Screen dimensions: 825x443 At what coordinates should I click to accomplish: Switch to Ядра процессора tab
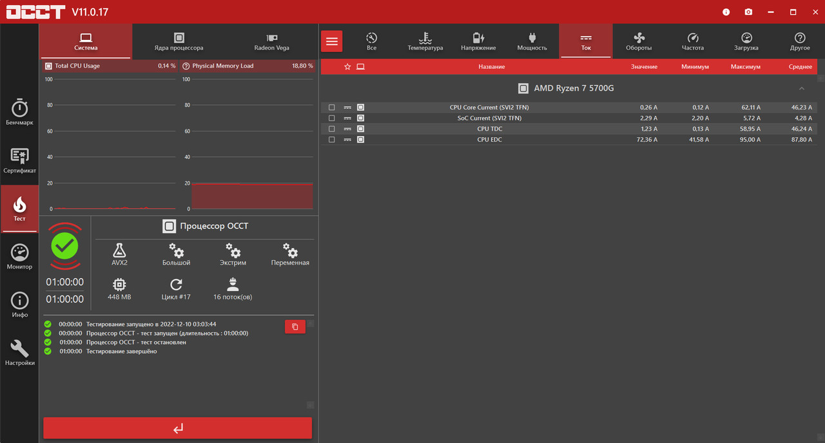[179, 42]
